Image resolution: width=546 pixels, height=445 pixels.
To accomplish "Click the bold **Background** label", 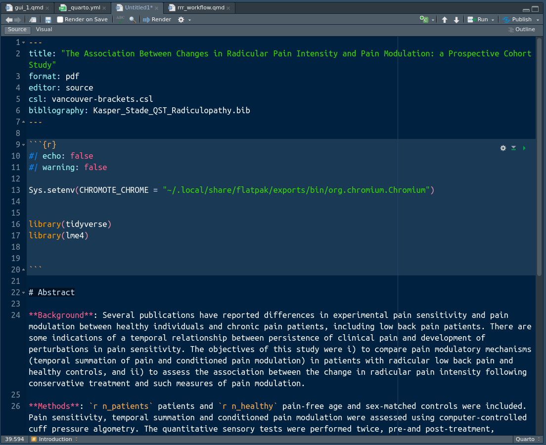I will click(x=61, y=315).
